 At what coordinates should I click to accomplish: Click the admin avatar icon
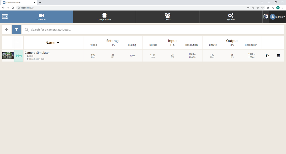(273, 17)
